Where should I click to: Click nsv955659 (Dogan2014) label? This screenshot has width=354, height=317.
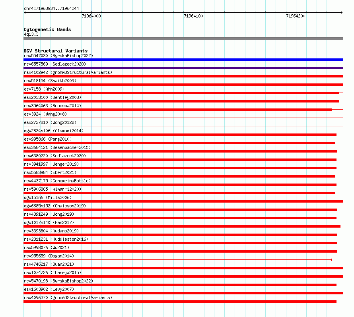pos(49,256)
